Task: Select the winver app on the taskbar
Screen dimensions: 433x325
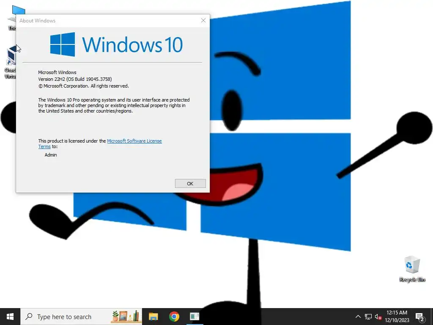Action: click(x=195, y=317)
